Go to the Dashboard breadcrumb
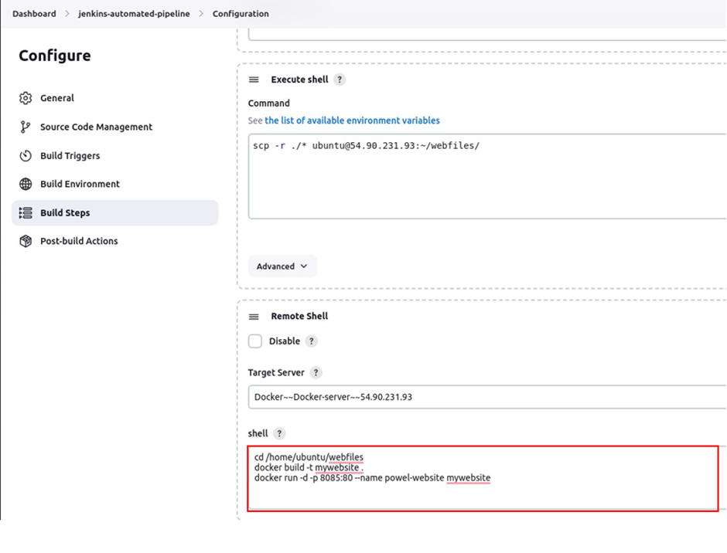The image size is (727, 553). click(34, 13)
